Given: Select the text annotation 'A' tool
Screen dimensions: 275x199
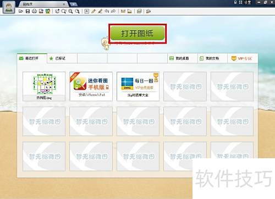Looking at the screenshot, I should coord(87,12).
